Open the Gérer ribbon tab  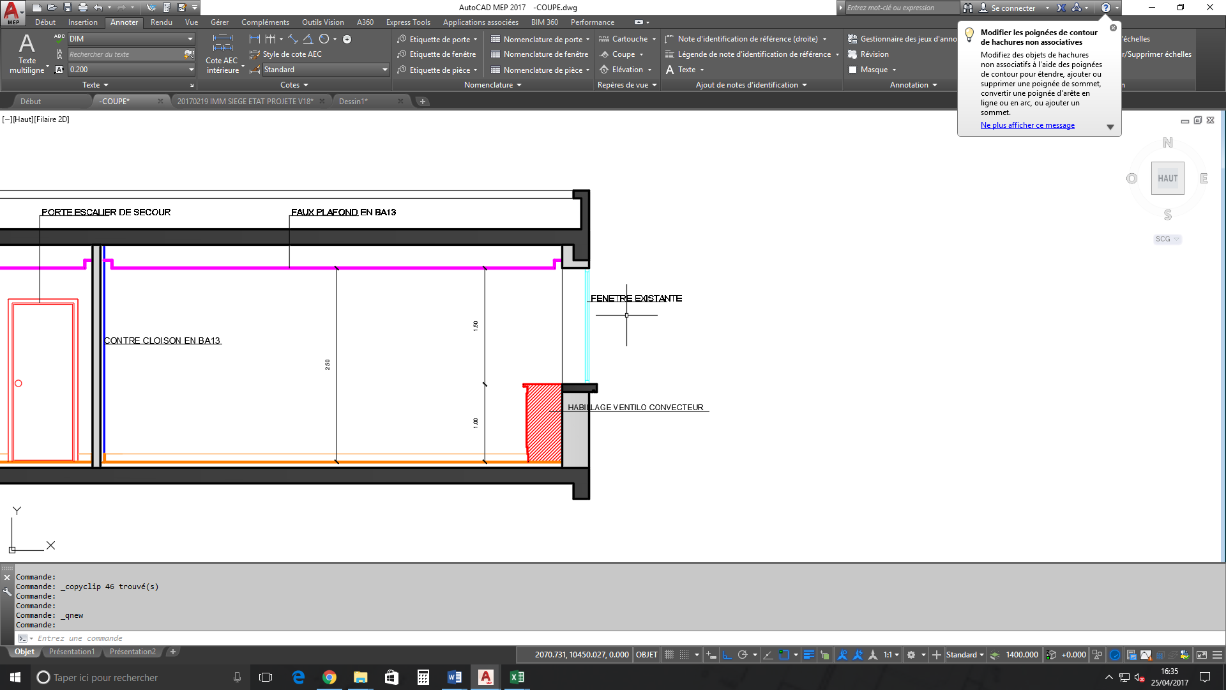coord(220,22)
